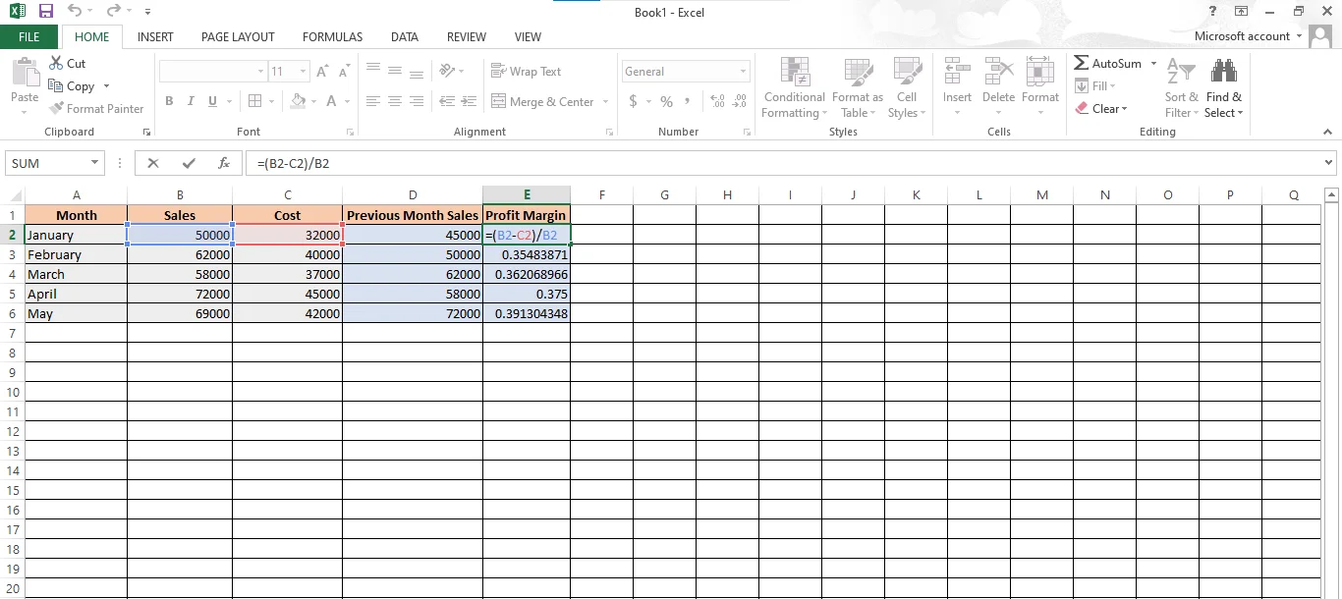Open the Clear dropdown

1101,109
